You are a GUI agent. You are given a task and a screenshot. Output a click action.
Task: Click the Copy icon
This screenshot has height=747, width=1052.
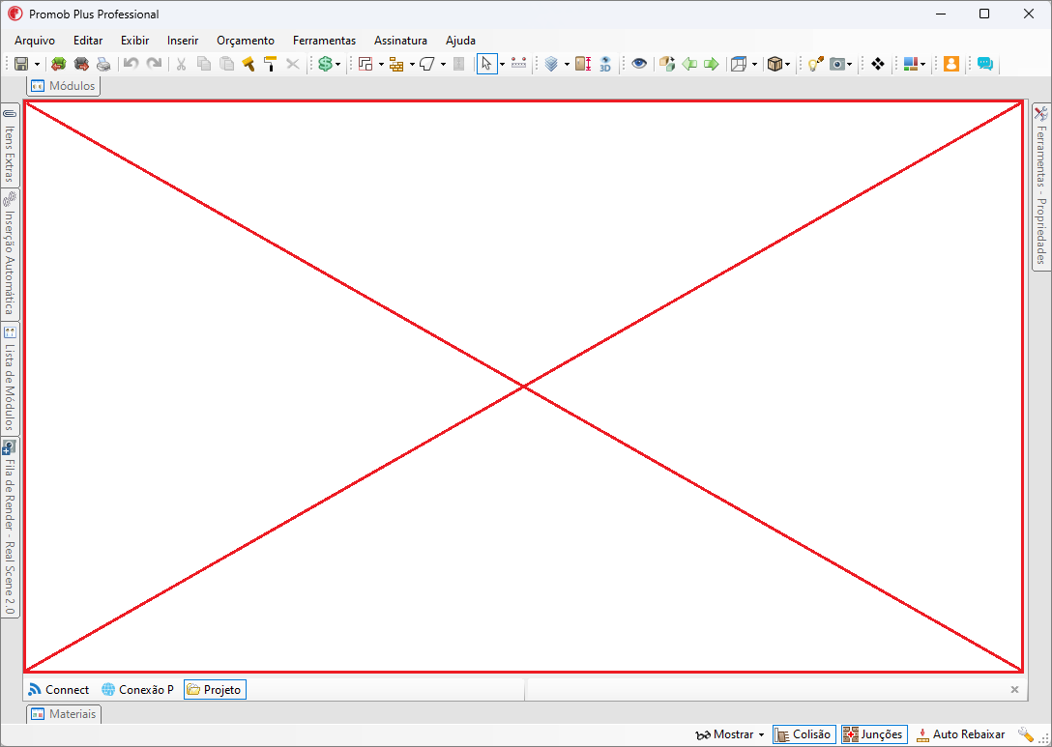click(204, 64)
